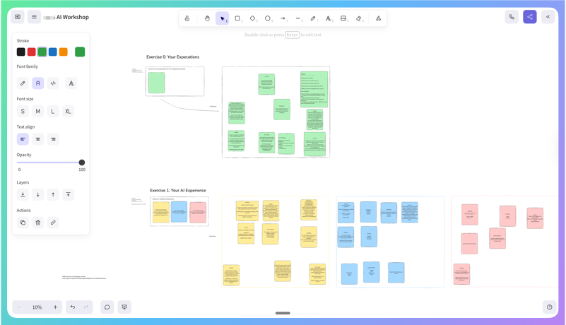The width and height of the screenshot is (566, 325).
Task: Set font size to XL
Action: click(68, 111)
